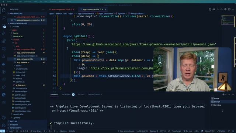
Task: Open the Explorer view in activity bar
Action: click(4, 10)
